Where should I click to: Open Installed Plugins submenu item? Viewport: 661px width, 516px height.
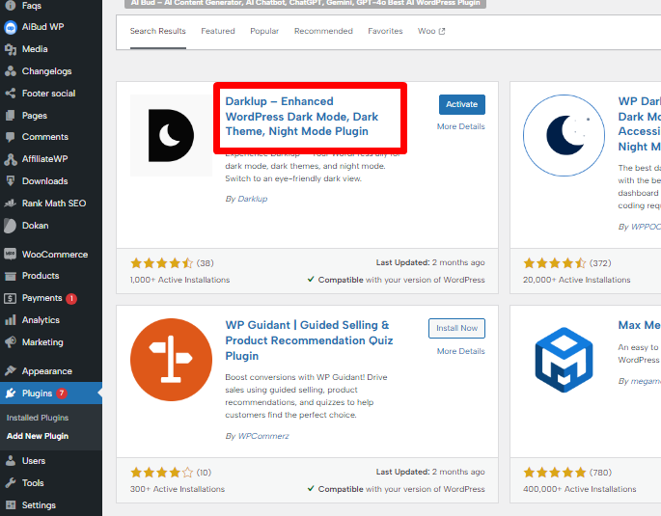pyautogui.click(x=38, y=418)
